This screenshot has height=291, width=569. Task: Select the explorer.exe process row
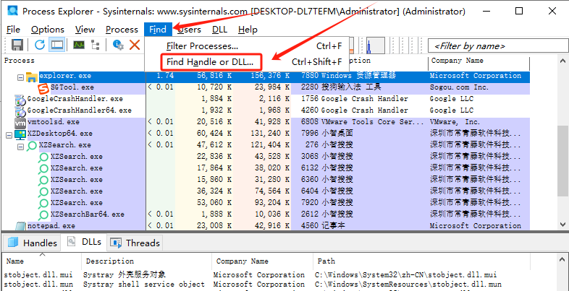point(266,77)
